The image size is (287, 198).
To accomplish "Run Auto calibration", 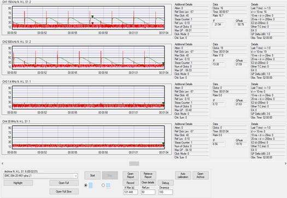I will (x=183, y=175).
